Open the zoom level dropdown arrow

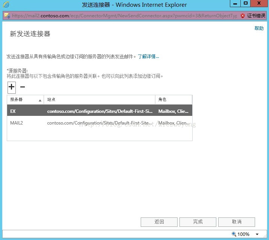click(257, 234)
